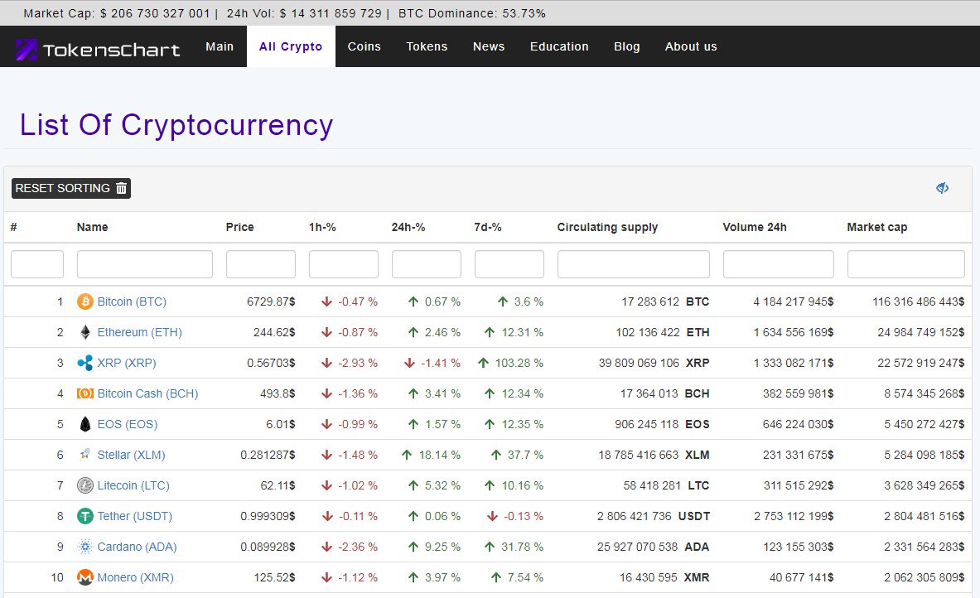Focus the Price filter input field
The image size is (980, 598).
point(261,264)
